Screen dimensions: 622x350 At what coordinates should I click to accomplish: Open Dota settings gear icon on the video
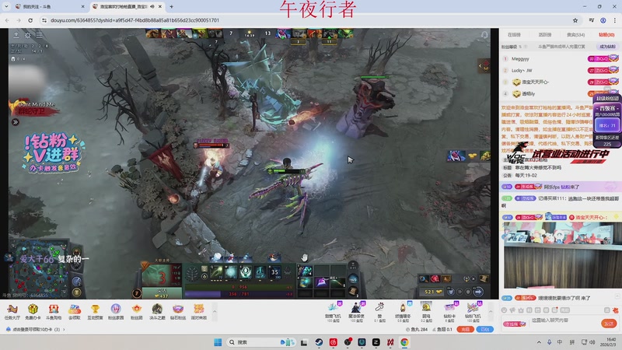pos(28,35)
